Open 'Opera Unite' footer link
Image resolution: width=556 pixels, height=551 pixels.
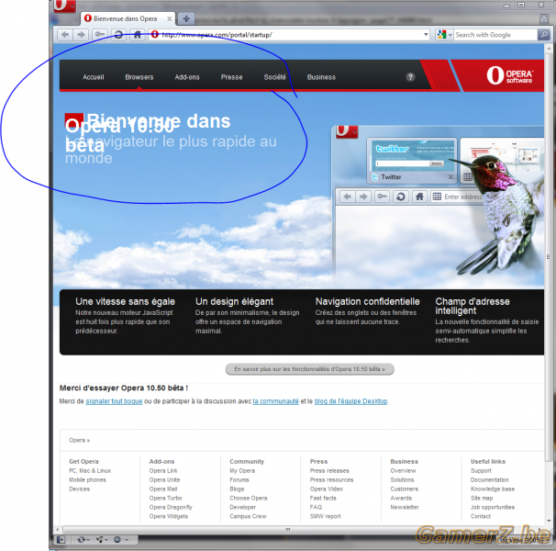[164, 480]
